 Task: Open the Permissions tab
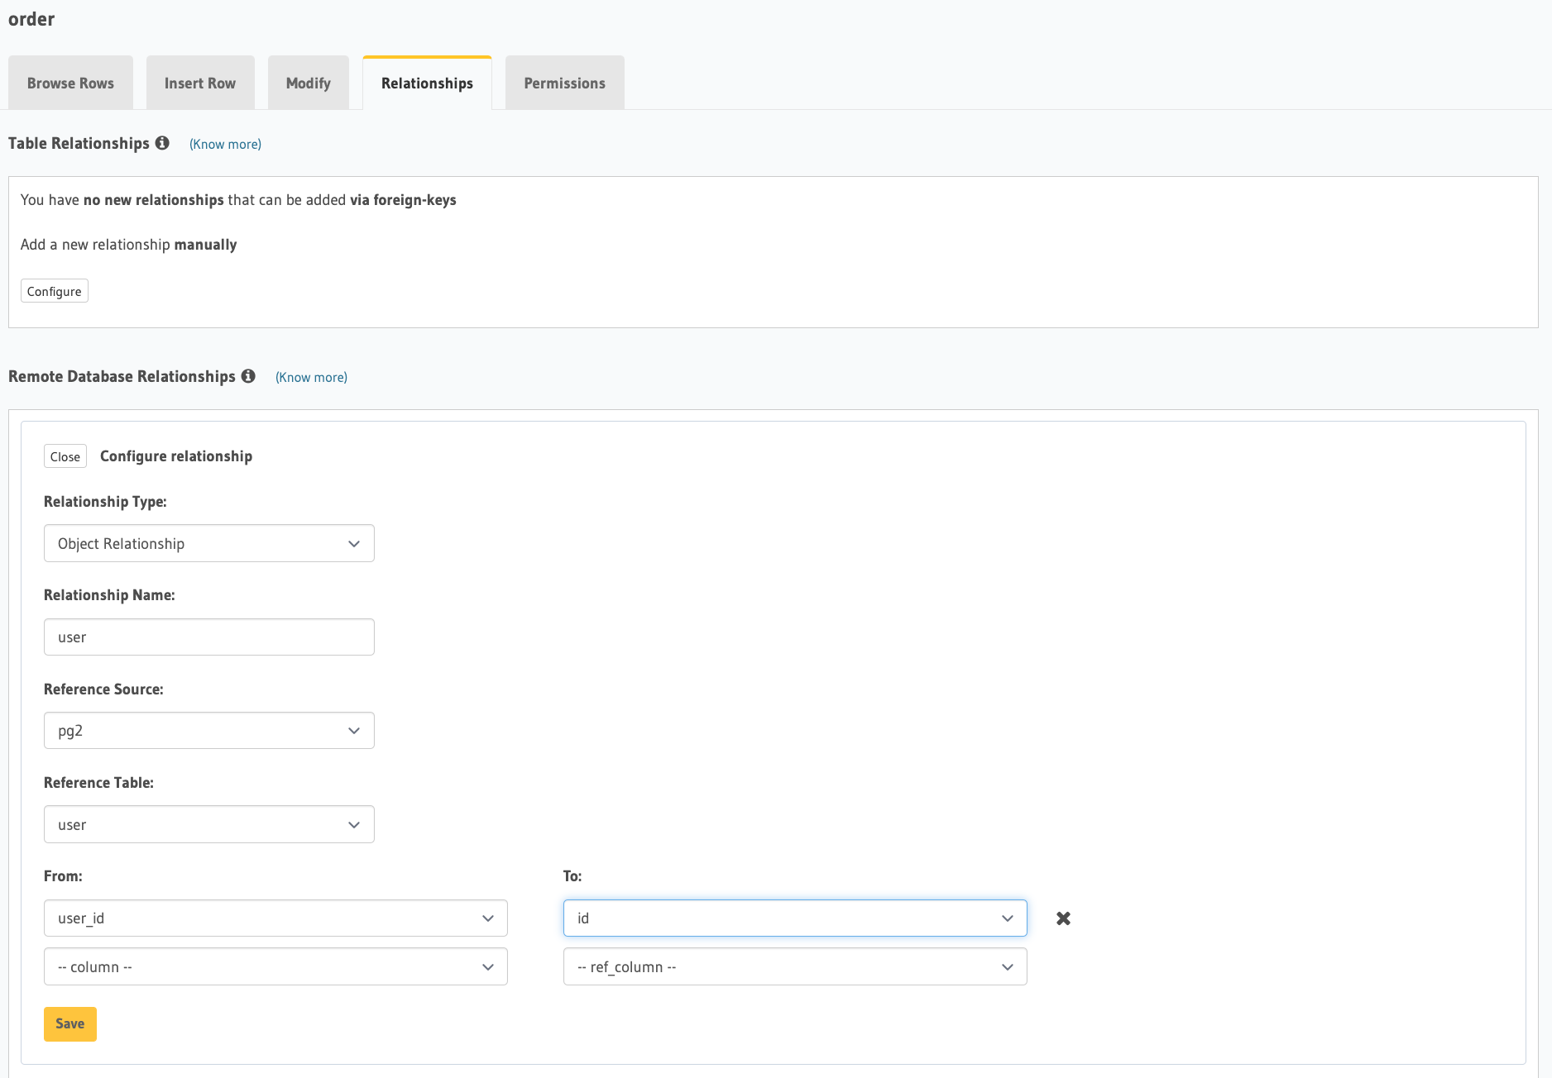[x=563, y=83]
